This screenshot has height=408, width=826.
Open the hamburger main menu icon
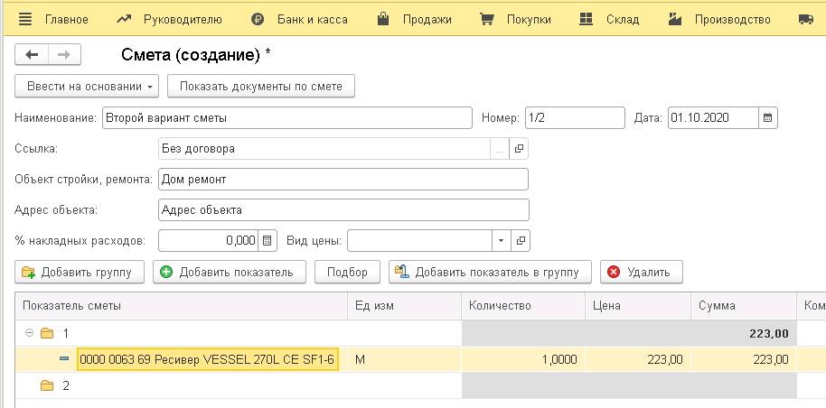(x=24, y=20)
